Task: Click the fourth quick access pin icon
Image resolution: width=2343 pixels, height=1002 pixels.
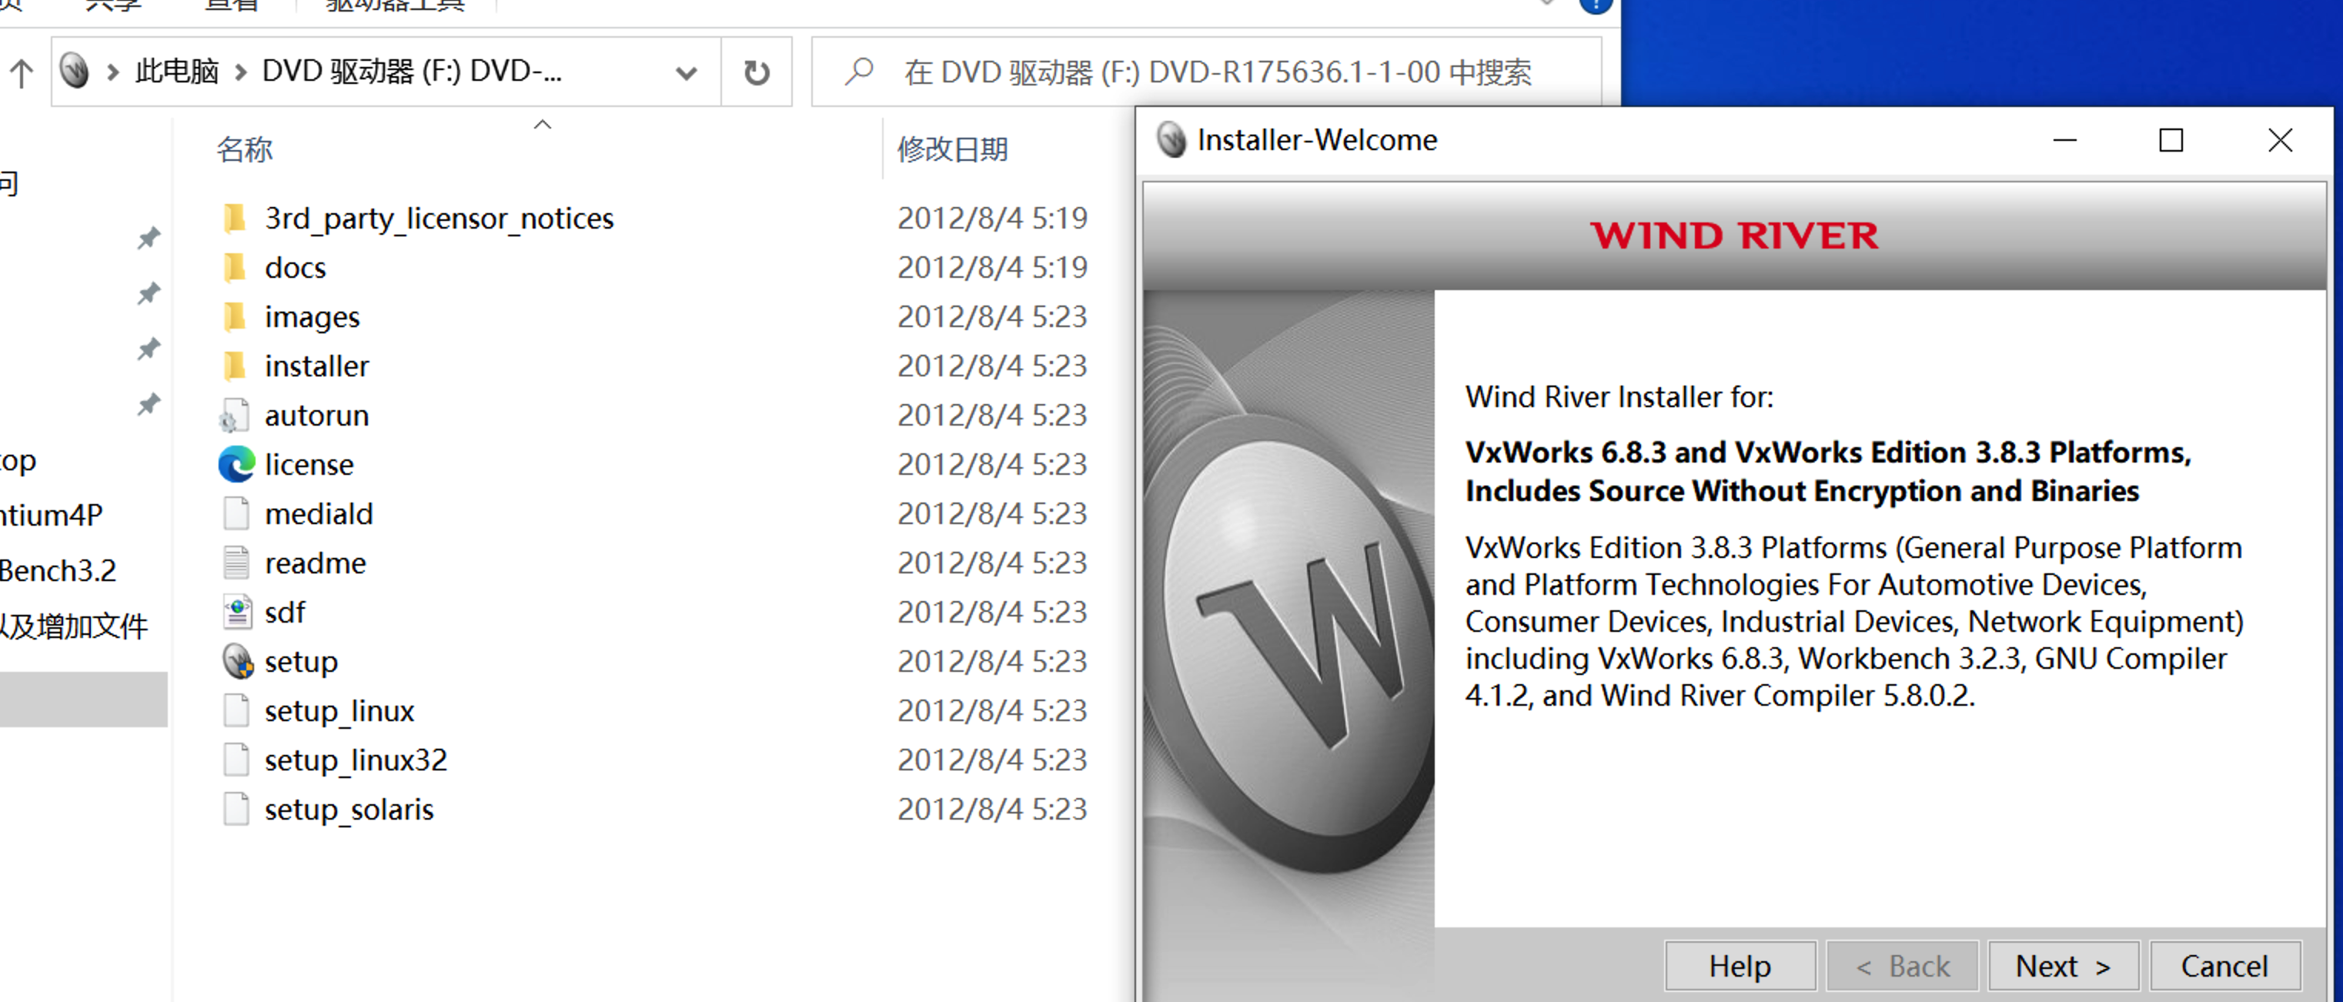Action: coord(149,405)
